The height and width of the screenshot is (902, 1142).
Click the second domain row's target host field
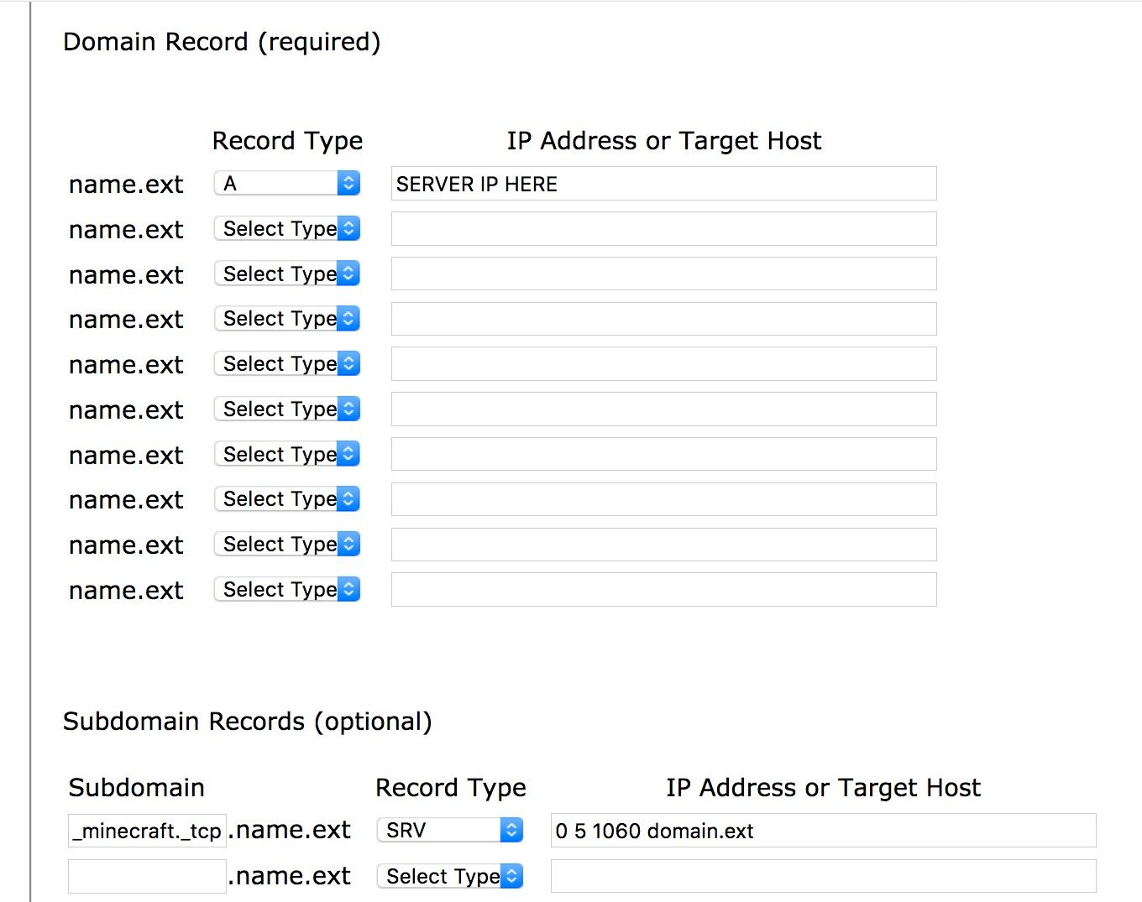pos(663,229)
